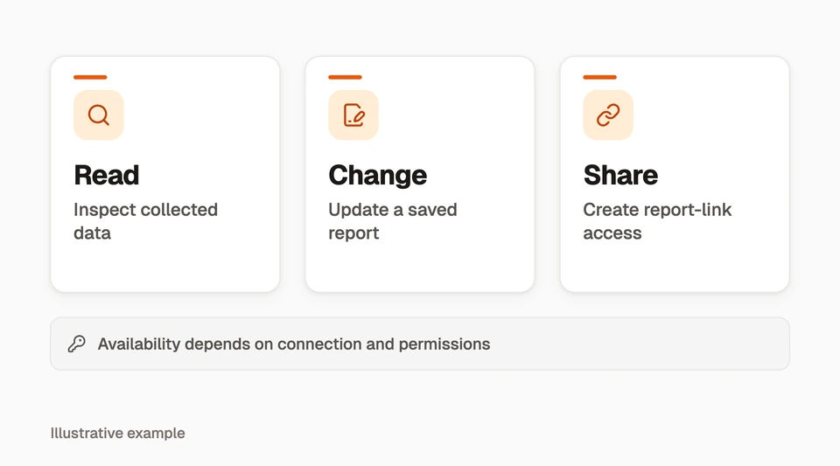Image resolution: width=840 pixels, height=466 pixels.
Task: Click orange accent bar on Change card
Action: coord(345,77)
